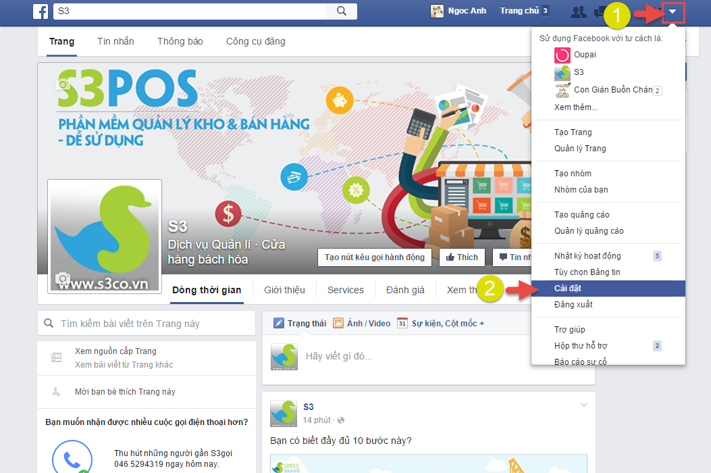Click the event calendar 31 icon
Image resolution: width=711 pixels, height=473 pixels.
[x=402, y=323]
